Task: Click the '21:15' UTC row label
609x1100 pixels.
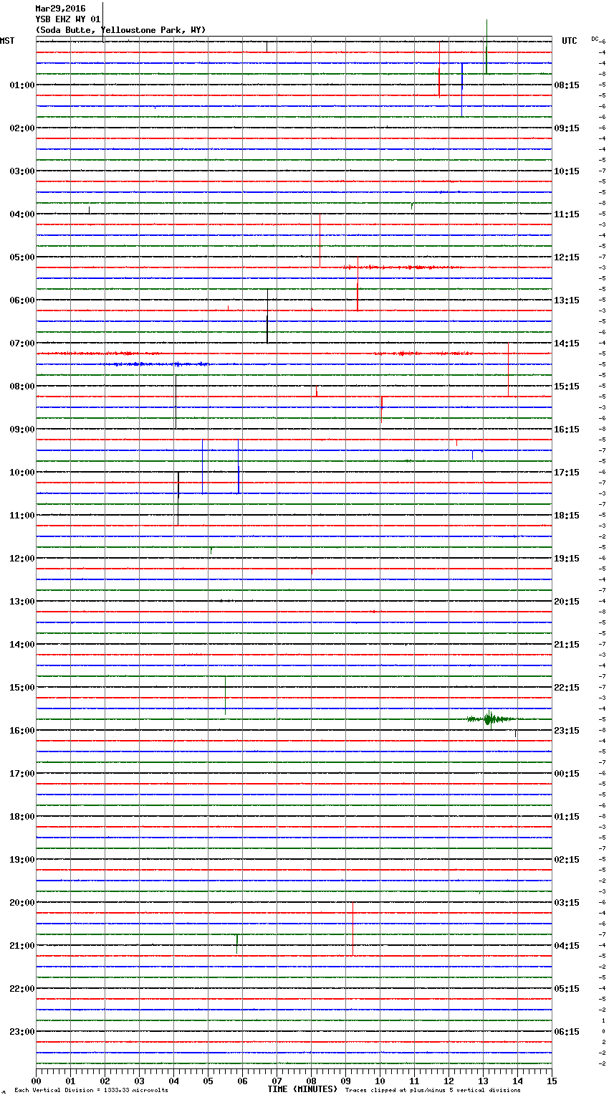Action: 567,645
